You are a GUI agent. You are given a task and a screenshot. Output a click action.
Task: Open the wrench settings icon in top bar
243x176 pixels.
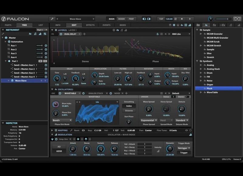52,19
